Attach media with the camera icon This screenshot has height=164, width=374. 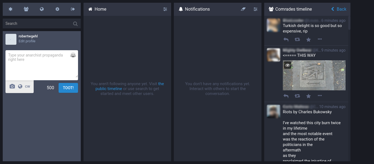coord(12,87)
